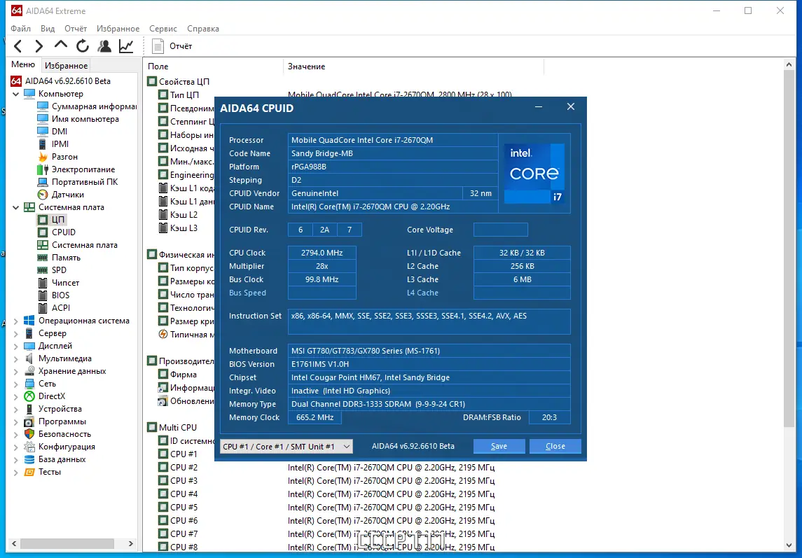Collapse the Компьютер tree node

[16, 94]
